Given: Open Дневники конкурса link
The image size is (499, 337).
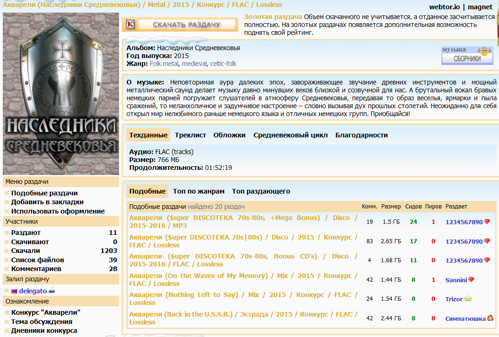Looking at the screenshot, I should click(44, 331).
